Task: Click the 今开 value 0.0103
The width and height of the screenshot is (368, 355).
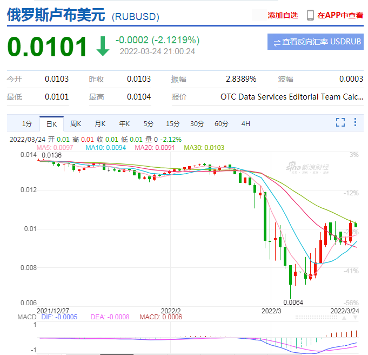Action: click(57, 79)
